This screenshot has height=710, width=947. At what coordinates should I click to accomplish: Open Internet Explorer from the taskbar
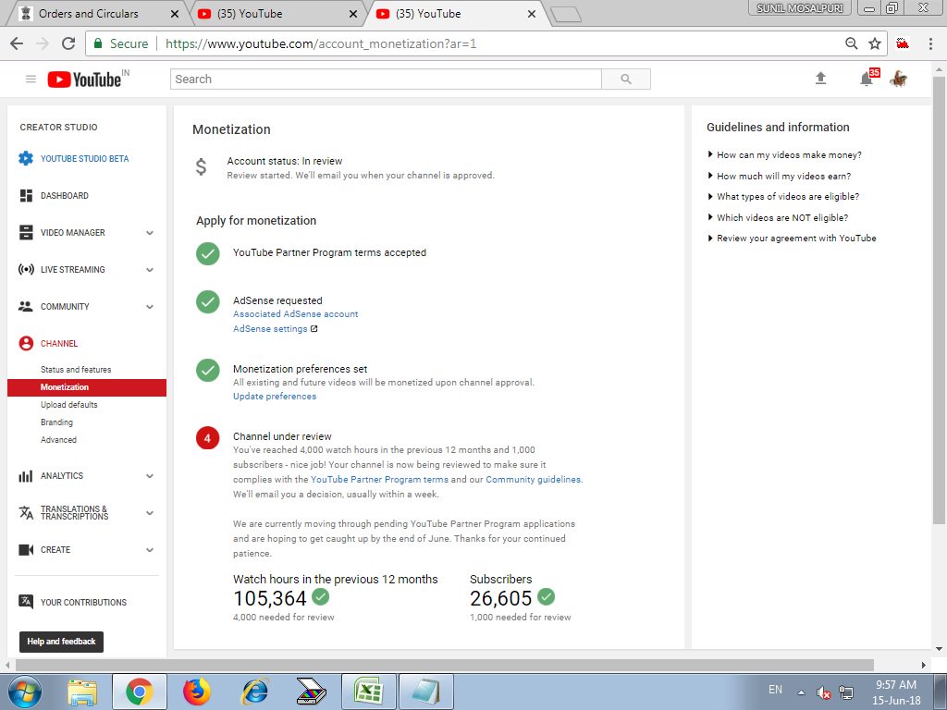point(254,692)
